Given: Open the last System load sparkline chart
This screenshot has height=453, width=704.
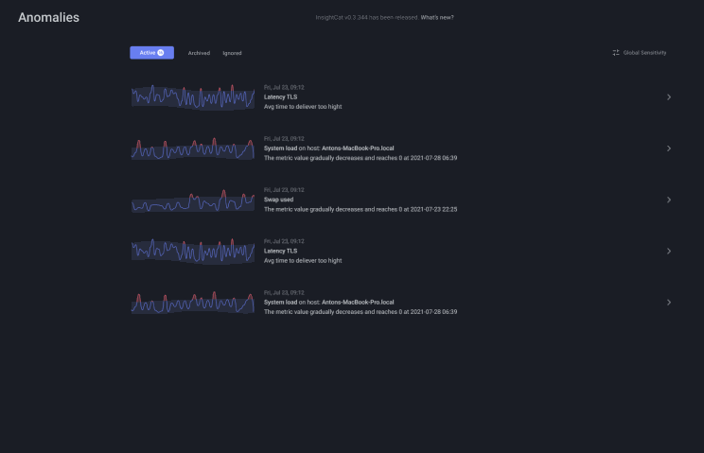Looking at the screenshot, I should (x=193, y=302).
